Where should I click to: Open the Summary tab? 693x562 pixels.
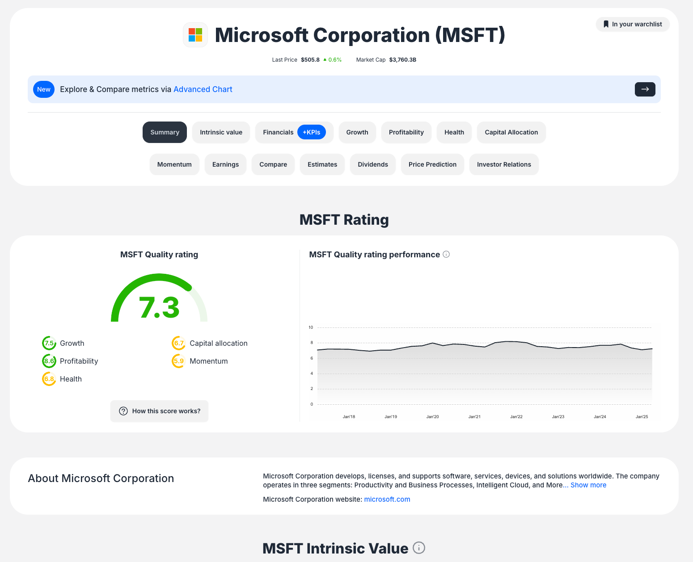pyautogui.click(x=165, y=132)
